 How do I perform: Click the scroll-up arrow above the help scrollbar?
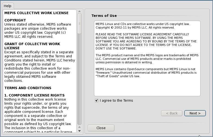pos(79,11)
